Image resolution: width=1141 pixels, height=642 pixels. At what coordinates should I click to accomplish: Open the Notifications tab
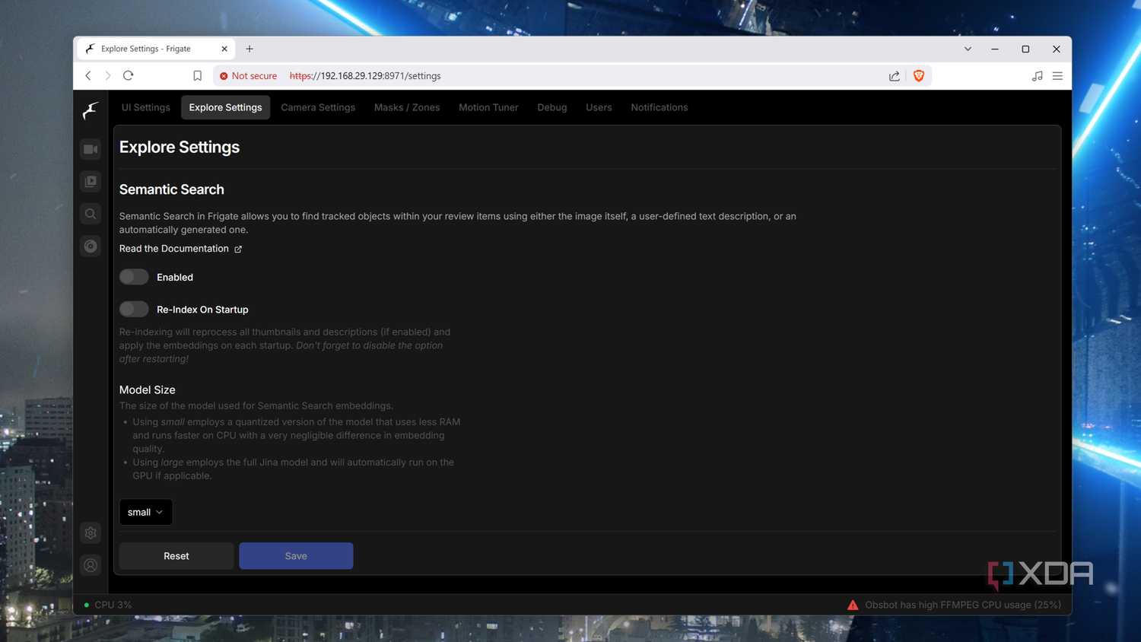pyautogui.click(x=659, y=107)
